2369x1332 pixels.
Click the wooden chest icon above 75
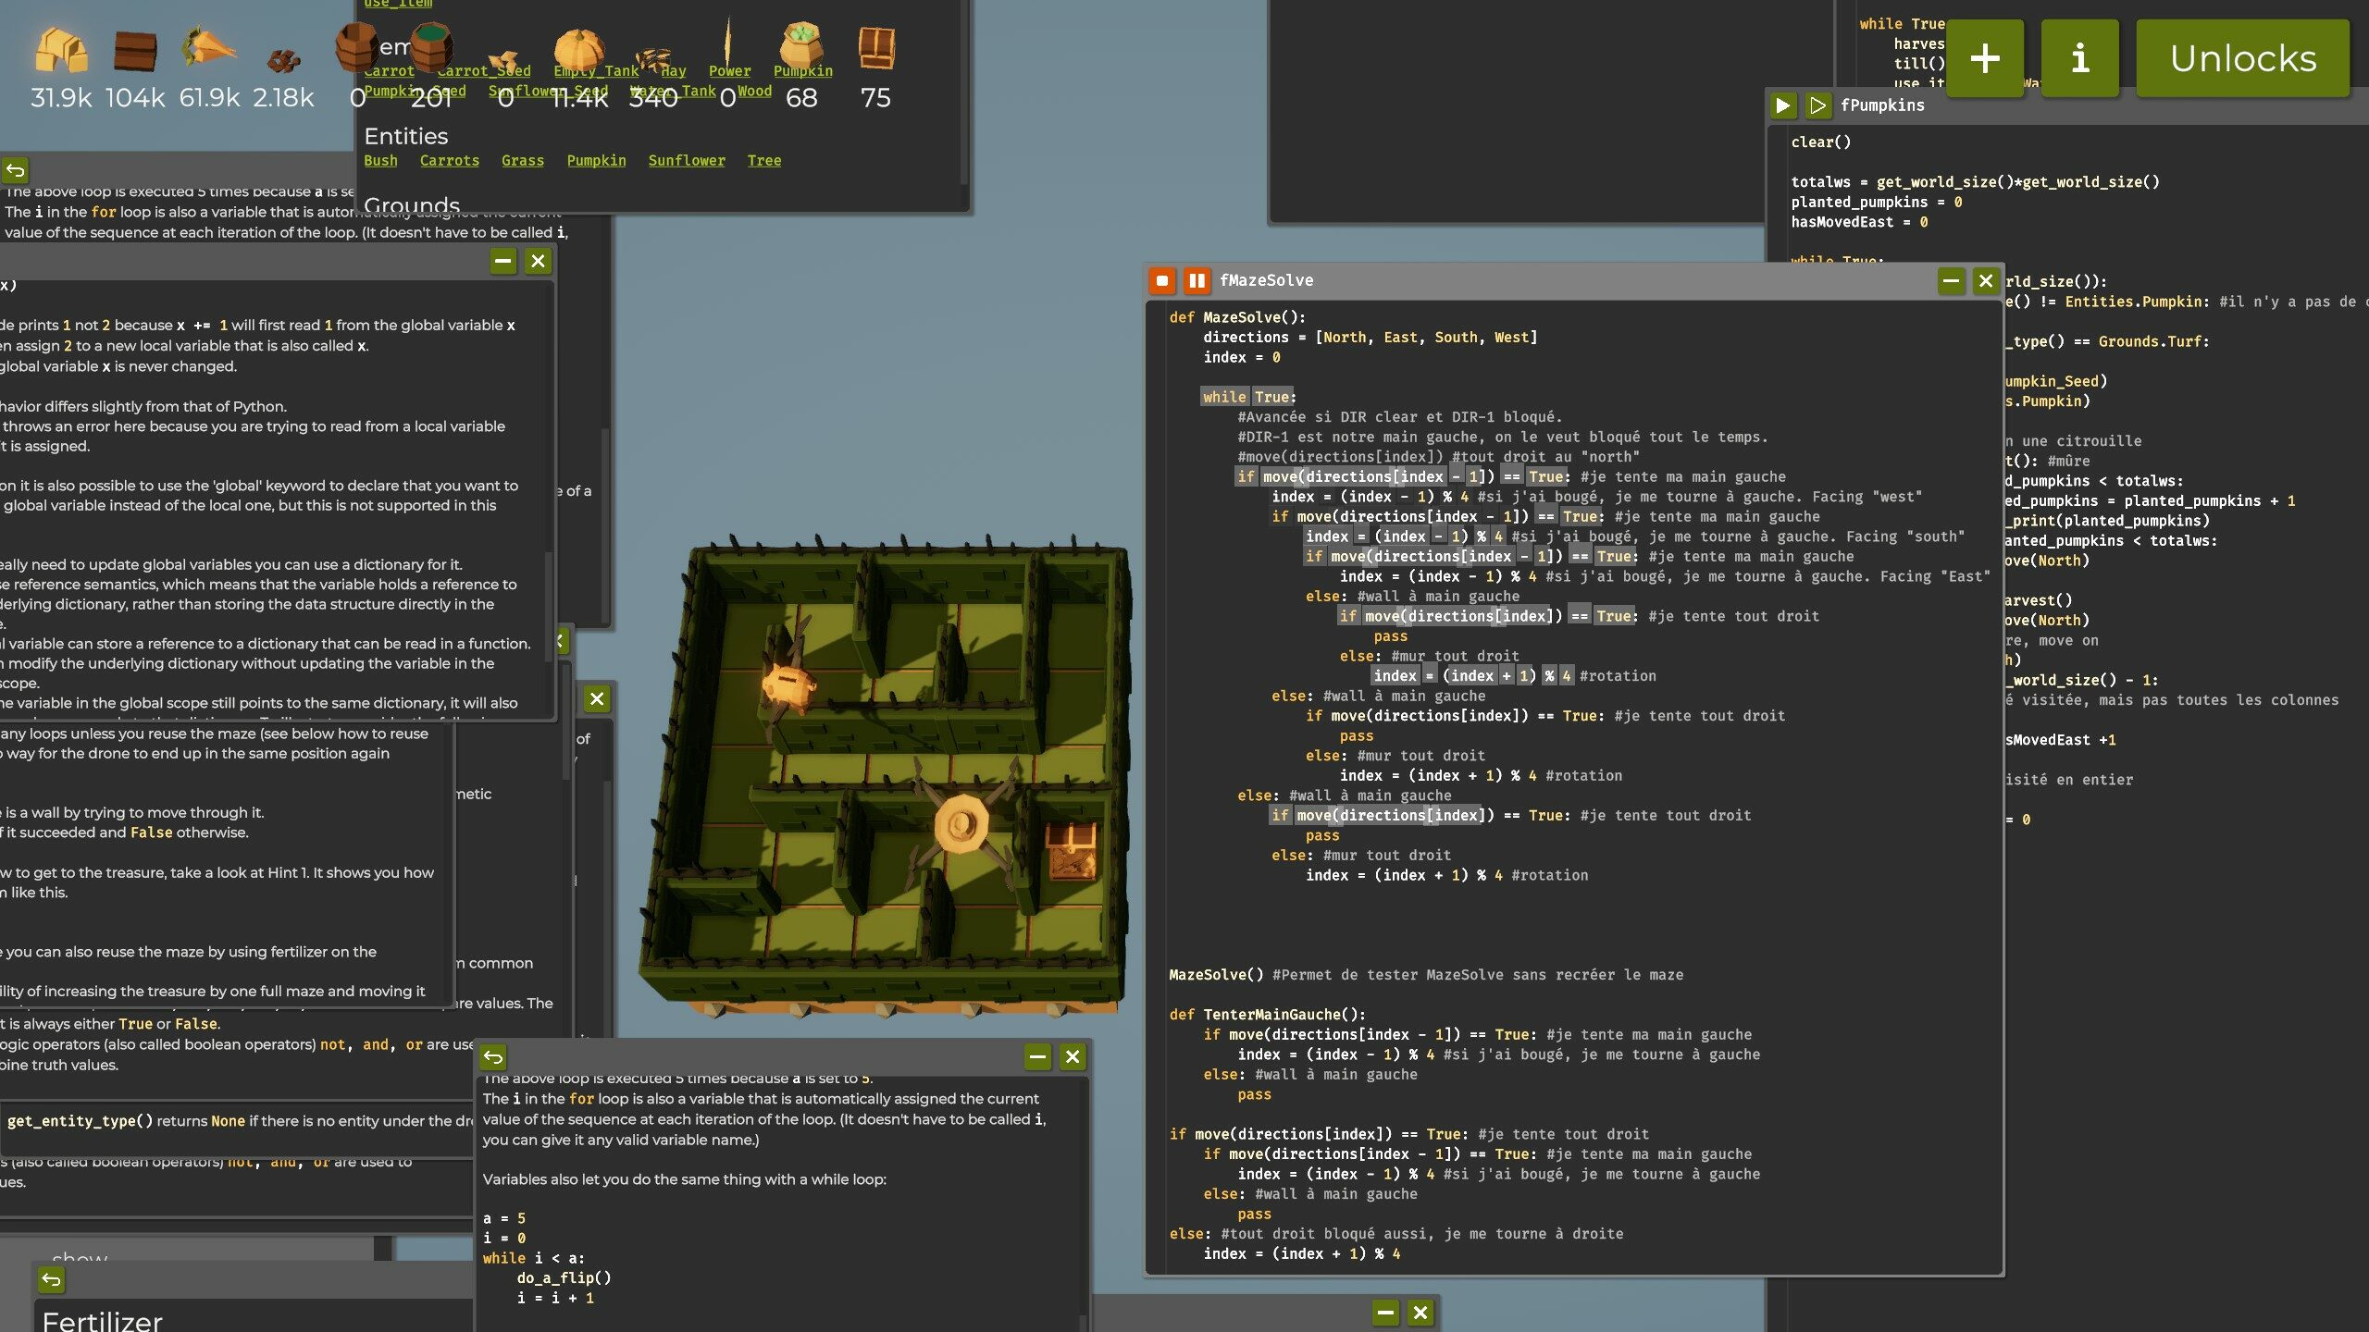tap(875, 48)
